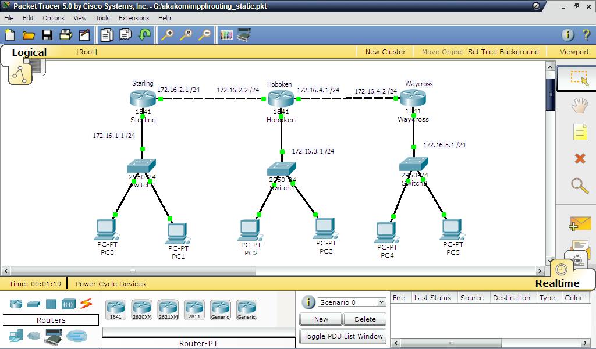Viewport: 596px width, 349px height.
Task: Open the Extensions menu
Action: pos(134,18)
